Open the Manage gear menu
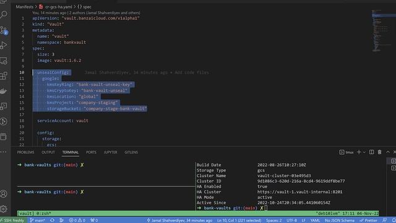 point(4,209)
